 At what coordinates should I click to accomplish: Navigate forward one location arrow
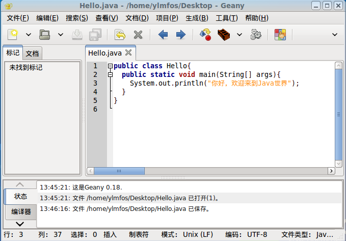(x=181, y=35)
